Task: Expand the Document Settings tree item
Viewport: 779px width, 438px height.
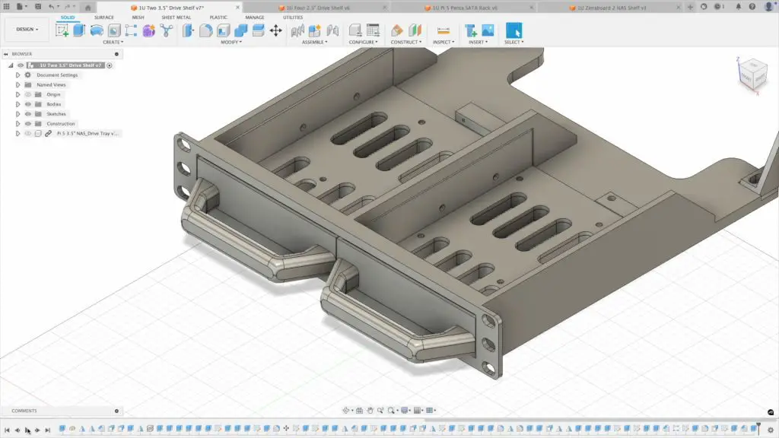Action: pos(17,75)
